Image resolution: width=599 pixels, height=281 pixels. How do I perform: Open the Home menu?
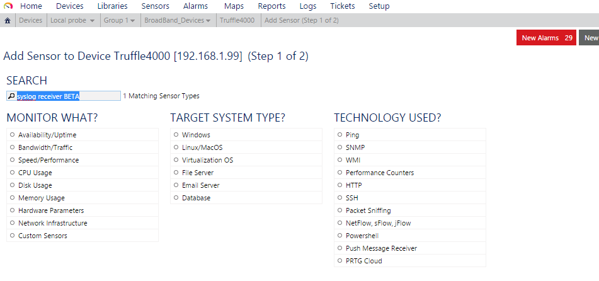(x=31, y=6)
